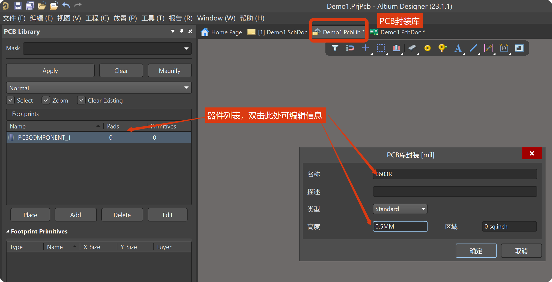Screen dimensions: 552x282
Task: Select the place track segment tool
Action: pyautogui.click(x=489, y=48)
